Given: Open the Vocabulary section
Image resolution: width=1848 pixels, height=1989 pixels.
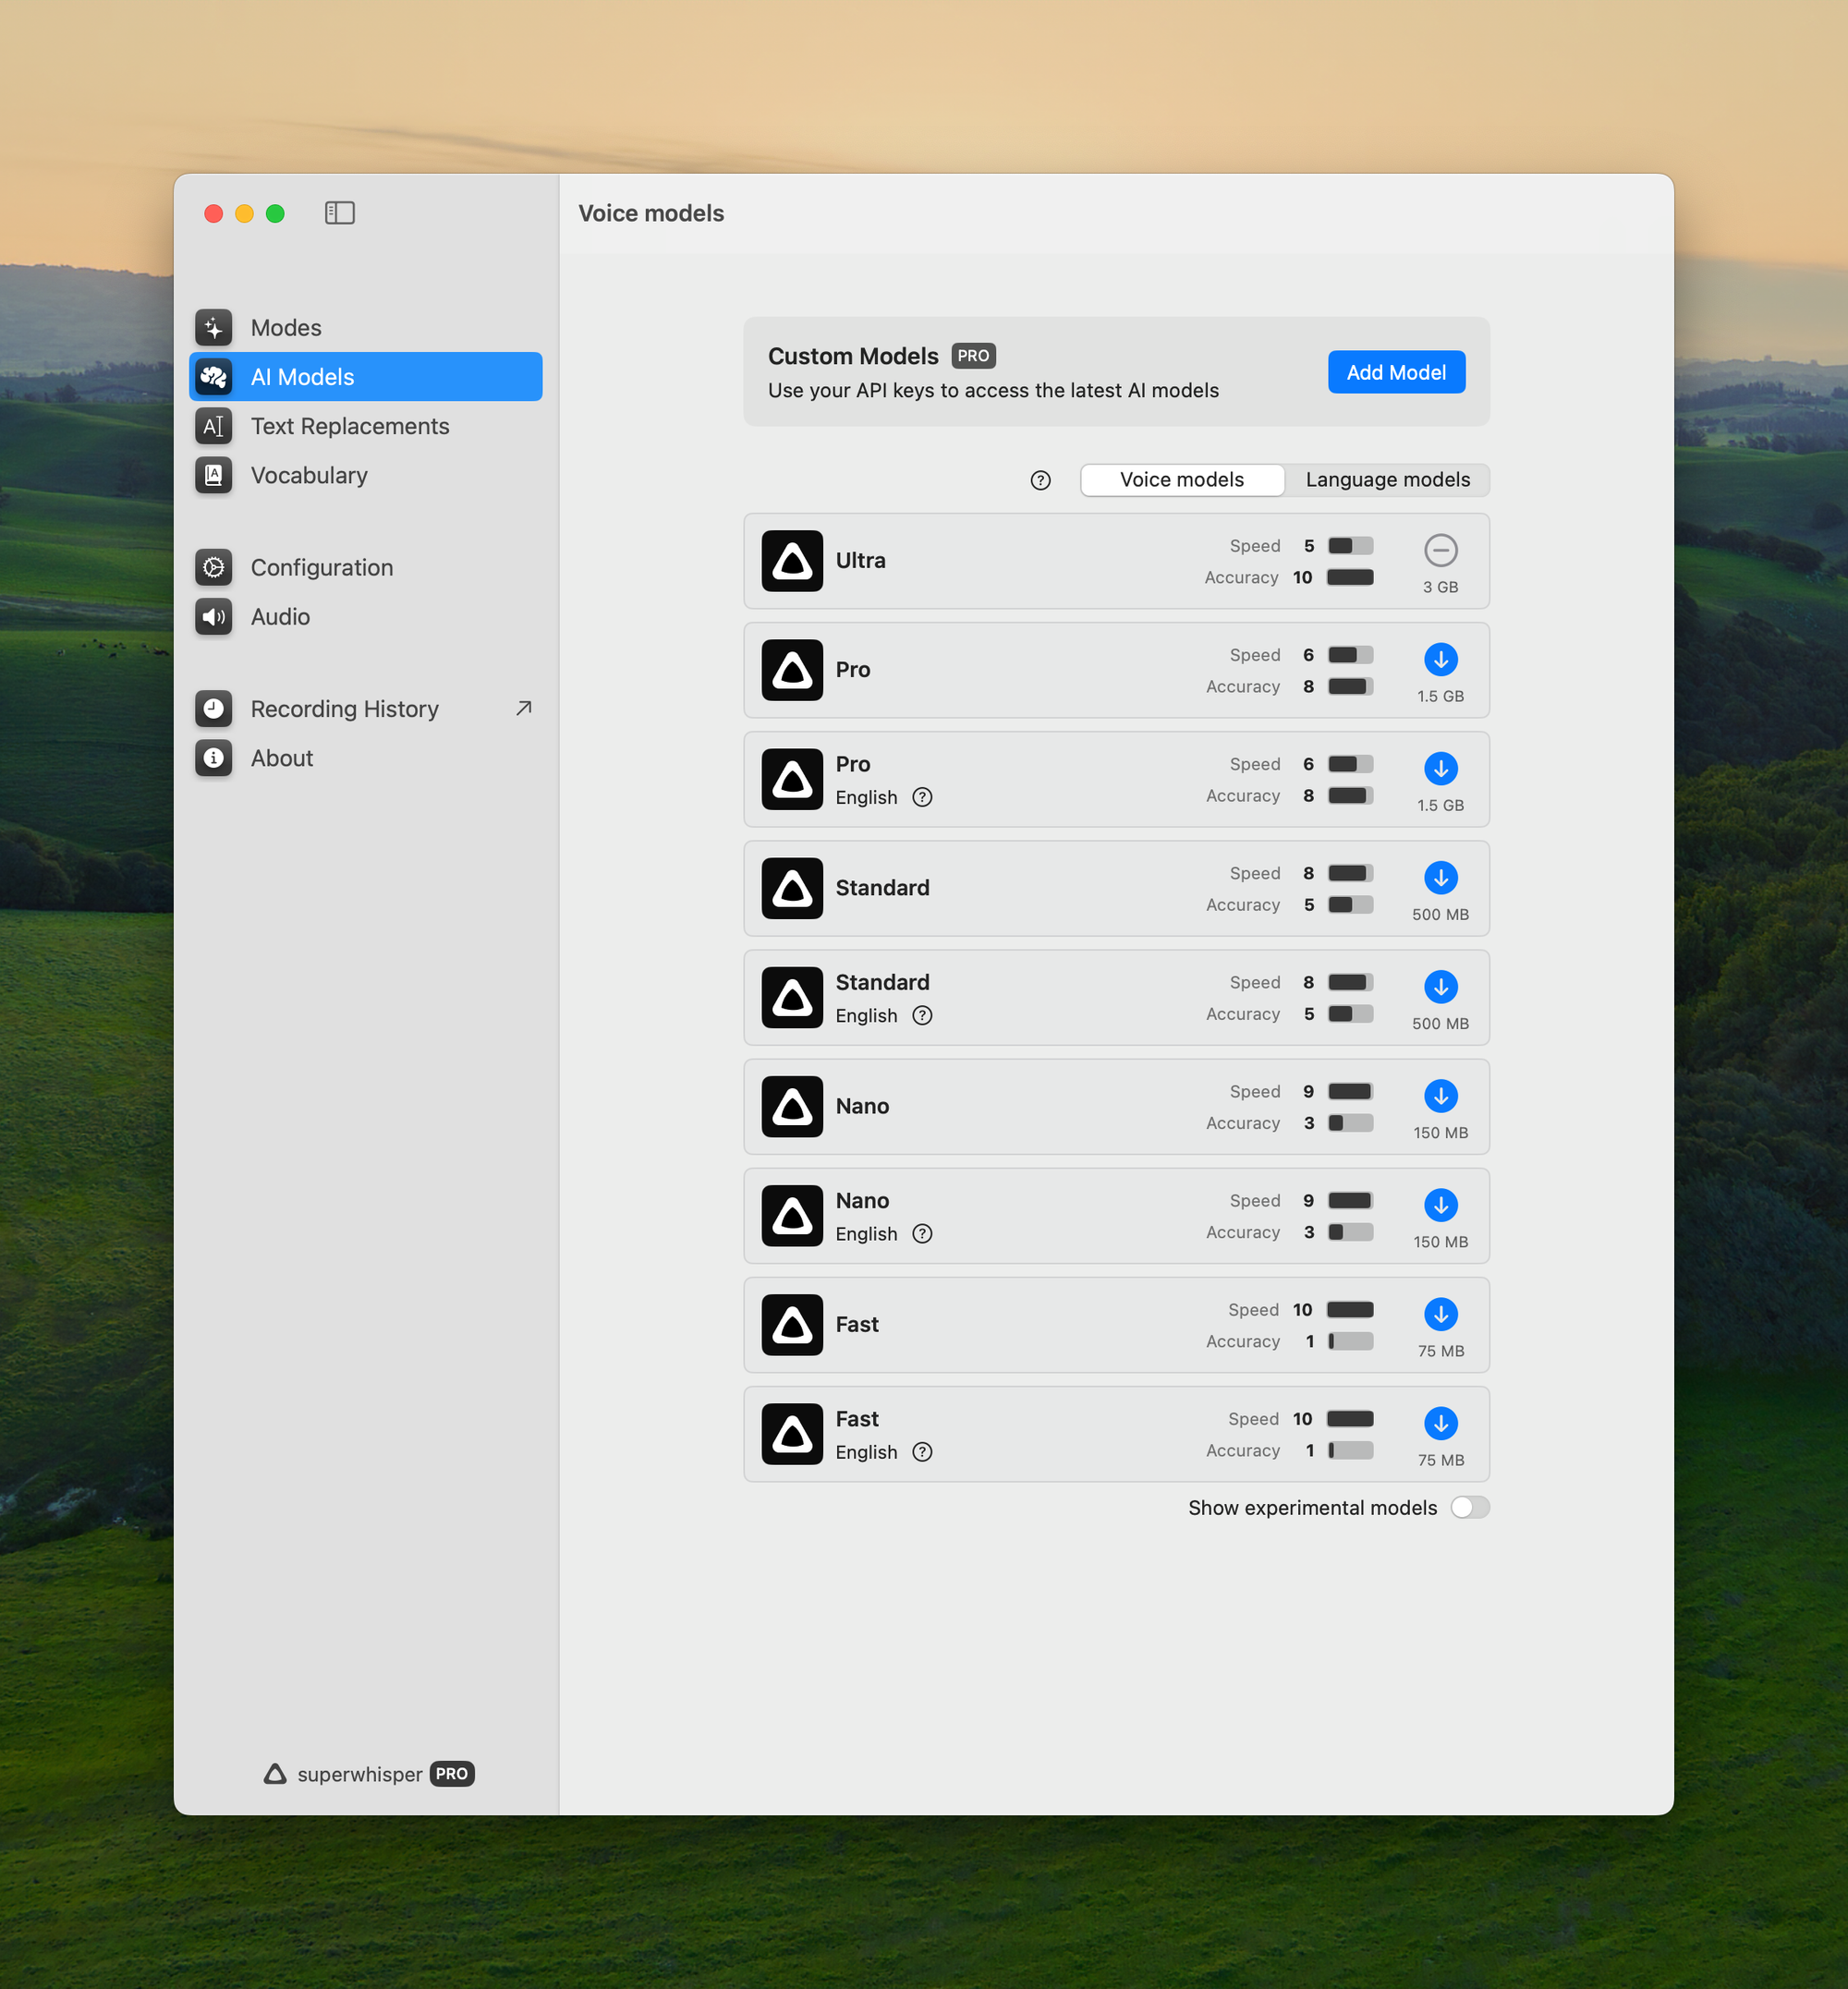Looking at the screenshot, I should pos(308,475).
